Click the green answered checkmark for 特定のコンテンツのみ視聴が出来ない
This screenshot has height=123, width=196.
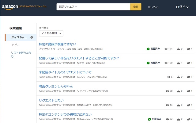tap(149, 119)
